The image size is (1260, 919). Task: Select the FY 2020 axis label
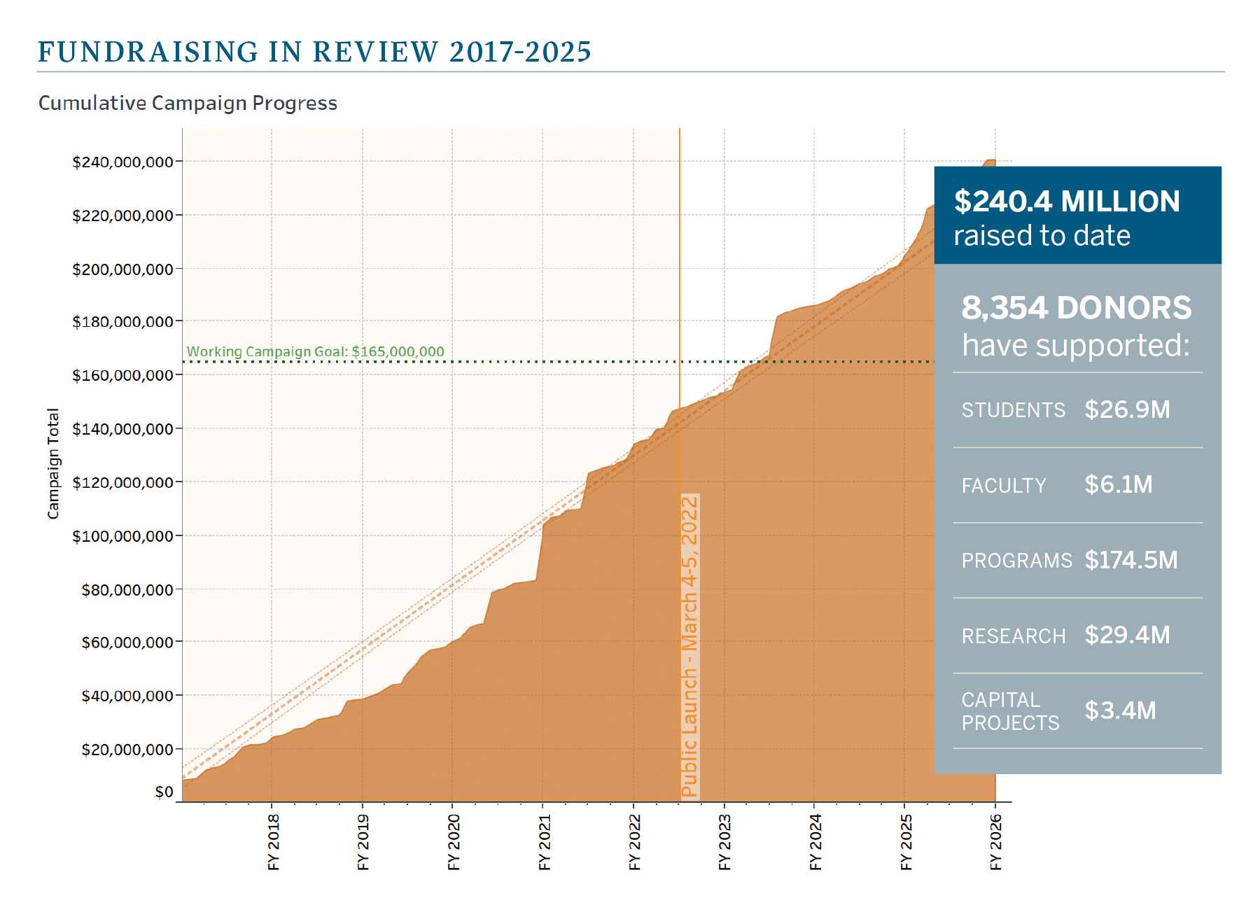tap(454, 842)
